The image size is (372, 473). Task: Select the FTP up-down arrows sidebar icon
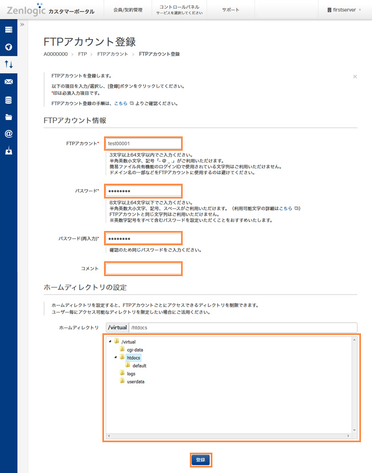[x=8, y=64]
